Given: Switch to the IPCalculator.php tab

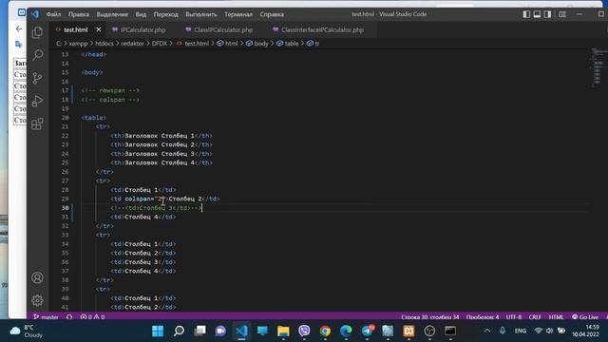Looking at the screenshot, I should coord(142,29).
